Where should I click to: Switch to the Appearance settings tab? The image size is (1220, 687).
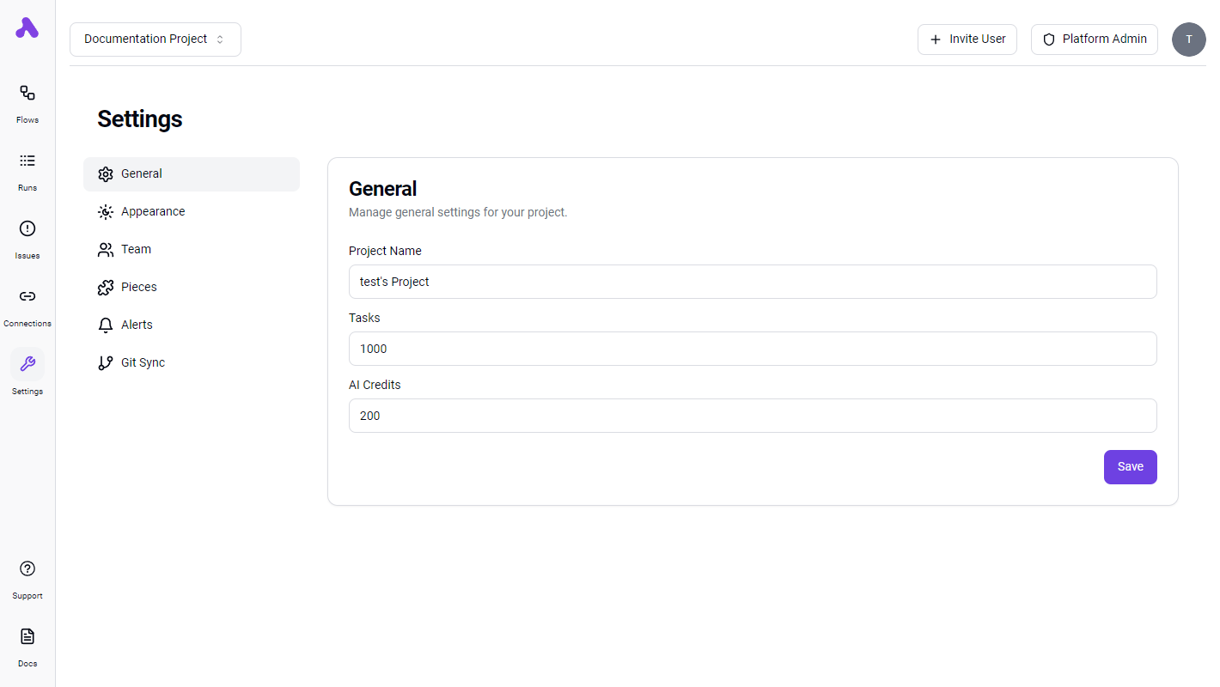[x=153, y=211]
